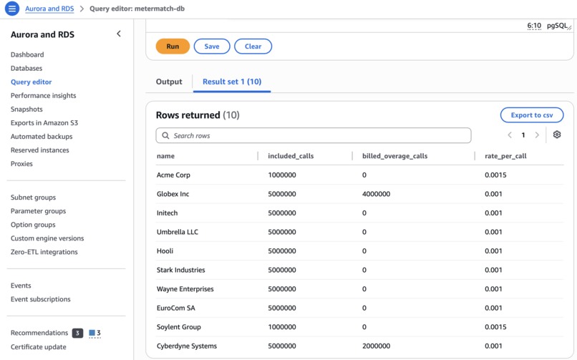The height and width of the screenshot is (360, 577).
Task: Open Snapshots in the sidebar
Action: pos(26,110)
